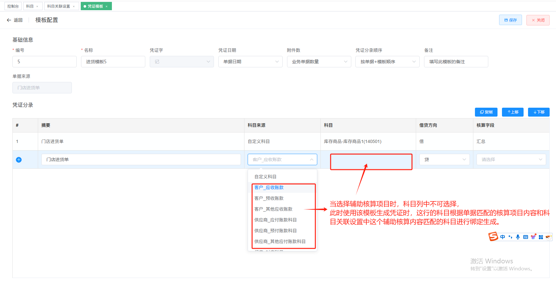Click the Sogou input method logo
556x284 pixels.
click(493, 237)
